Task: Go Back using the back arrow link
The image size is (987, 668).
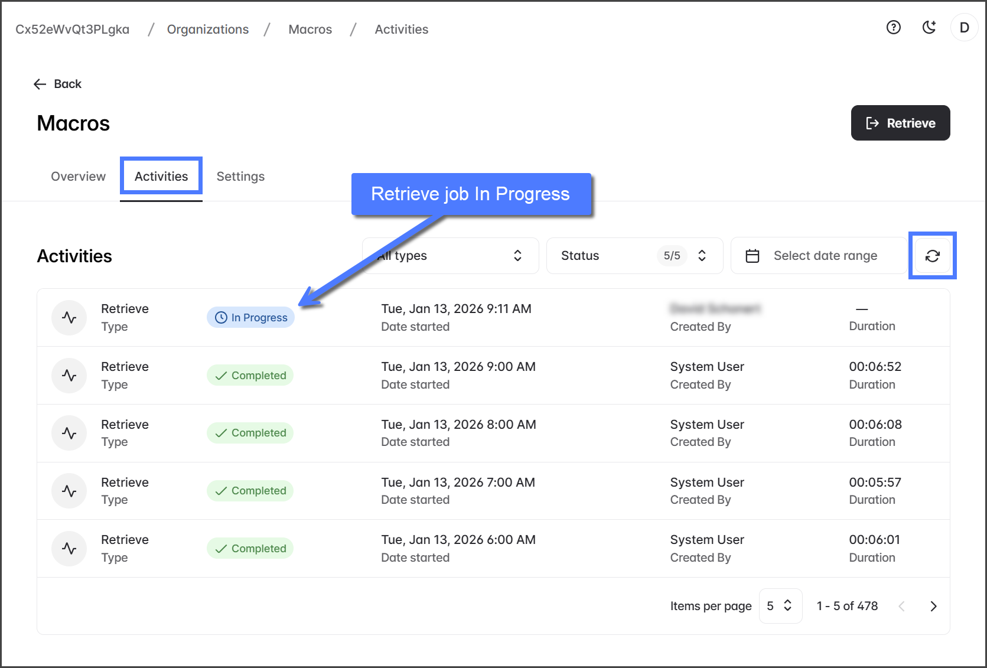Action: (x=58, y=84)
